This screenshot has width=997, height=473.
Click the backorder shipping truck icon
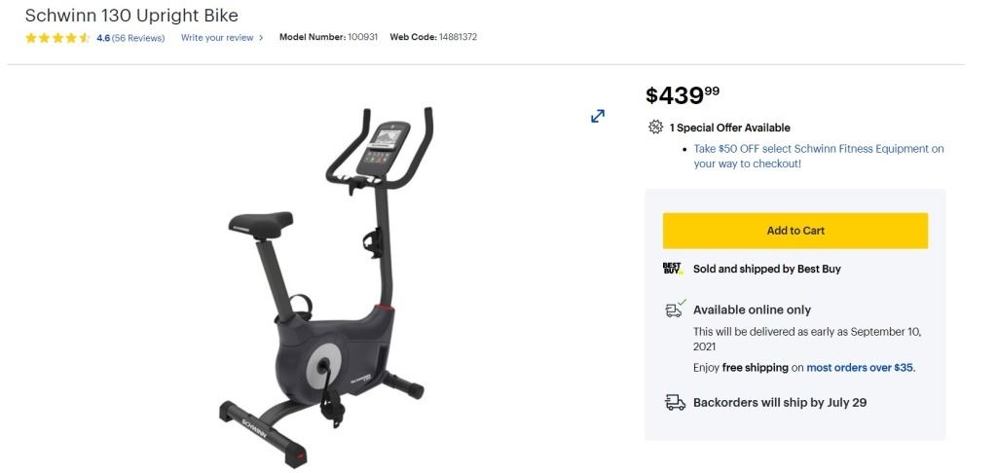676,402
